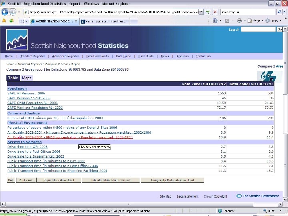Viewport: 288px width, 216px height.
Task: Open the Page menu in toolbar
Action: coord(255,21)
